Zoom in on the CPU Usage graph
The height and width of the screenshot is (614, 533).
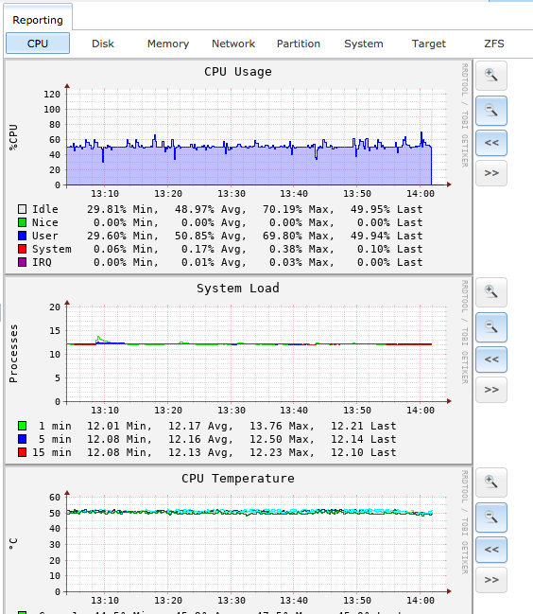[491, 75]
